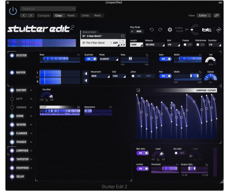The image size is (229, 191).
Task: Turn off the Quantize switch
Action: point(91,59)
